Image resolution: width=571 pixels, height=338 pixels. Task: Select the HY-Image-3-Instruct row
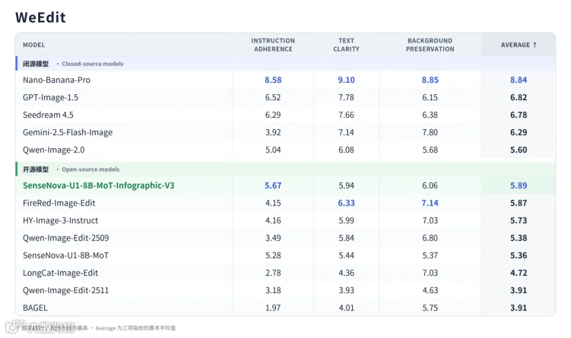285,220
